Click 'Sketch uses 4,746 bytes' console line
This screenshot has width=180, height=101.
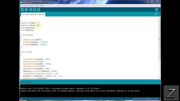[60, 88]
